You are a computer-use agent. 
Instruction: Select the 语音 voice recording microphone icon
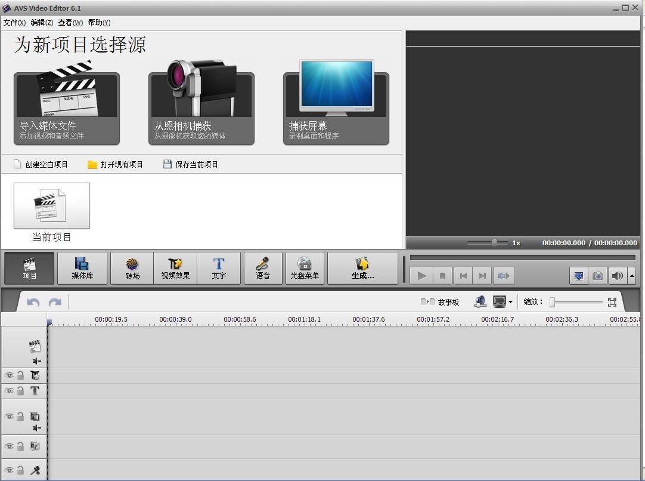coord(262,267)
